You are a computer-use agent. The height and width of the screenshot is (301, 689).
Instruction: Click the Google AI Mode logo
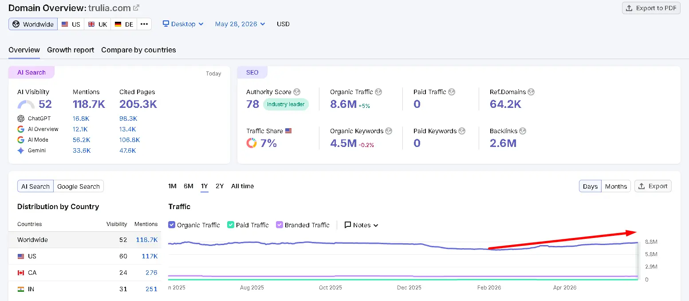[20, 140]
